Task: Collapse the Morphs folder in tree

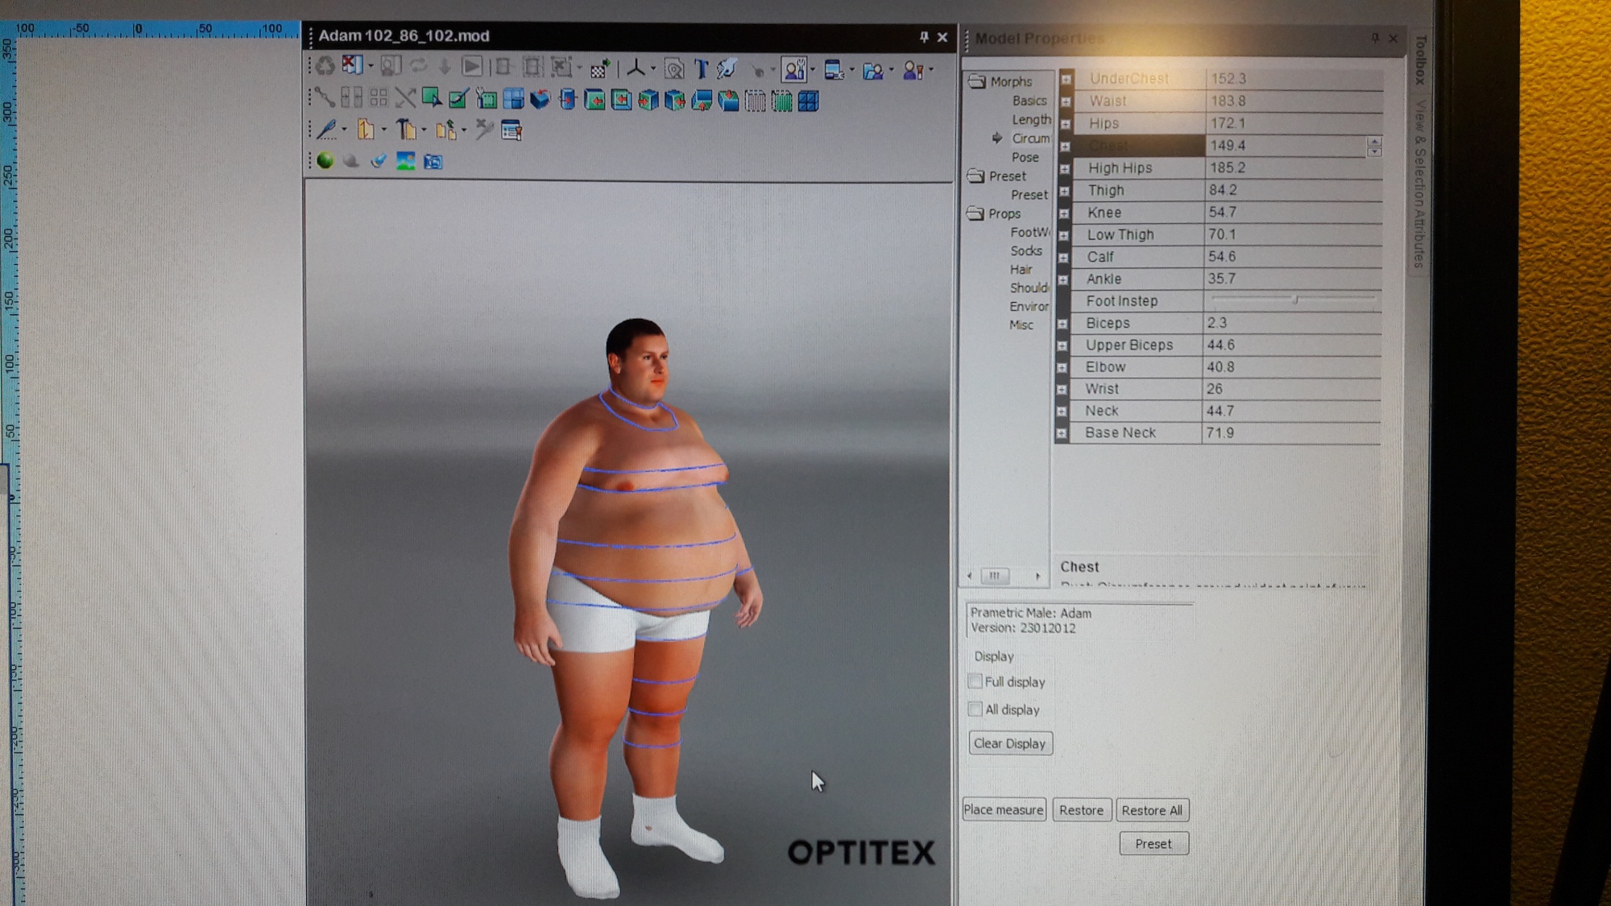Action: (977, 81)
